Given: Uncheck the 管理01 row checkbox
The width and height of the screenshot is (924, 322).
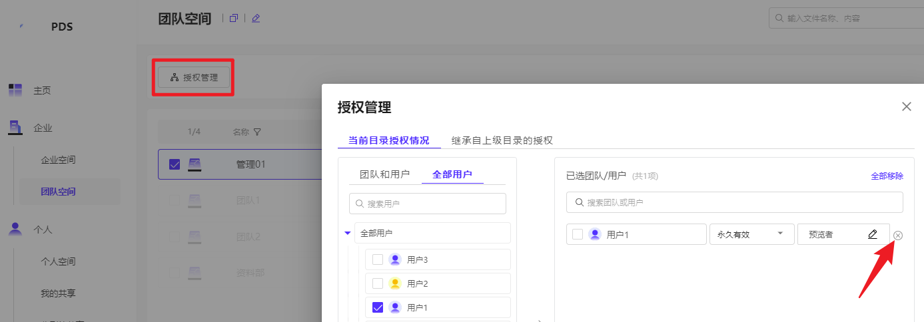Looking at the screenshot, I should point(175,164).
